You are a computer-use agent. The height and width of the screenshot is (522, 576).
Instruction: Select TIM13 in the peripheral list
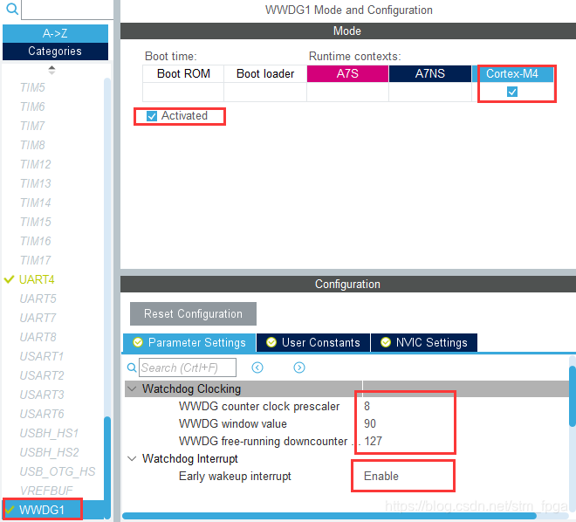pos(35,183)
